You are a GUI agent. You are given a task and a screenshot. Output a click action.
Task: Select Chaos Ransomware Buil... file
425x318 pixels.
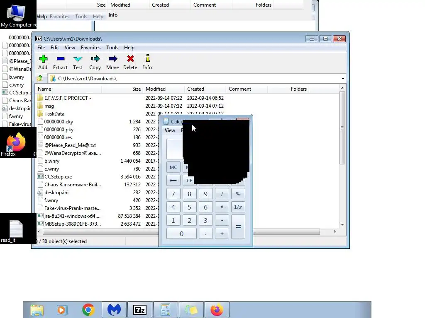[69, 185]
